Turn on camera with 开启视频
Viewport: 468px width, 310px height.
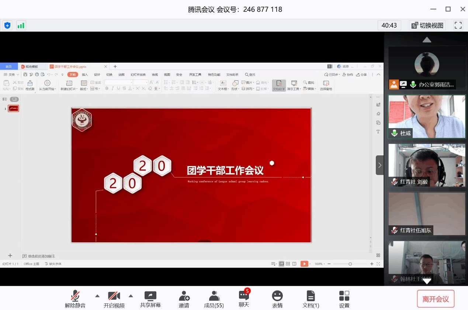pos(114,296)
